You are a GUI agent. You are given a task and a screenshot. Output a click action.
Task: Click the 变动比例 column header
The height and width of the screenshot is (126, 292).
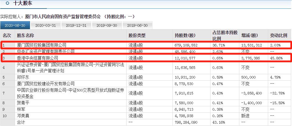tap(278, 36)
